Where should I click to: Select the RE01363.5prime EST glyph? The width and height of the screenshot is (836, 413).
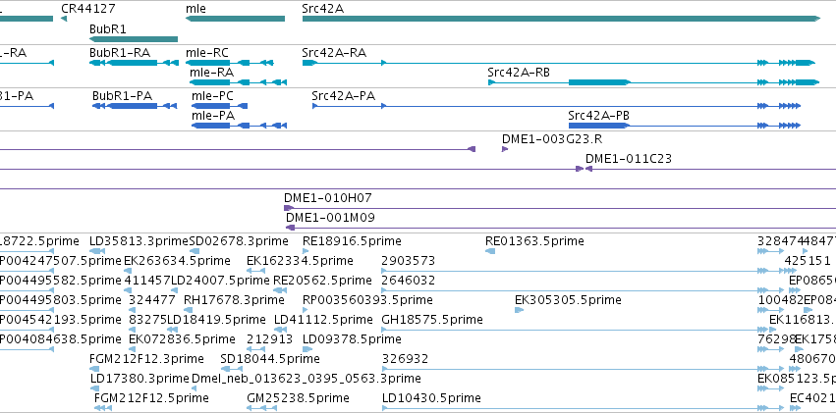(x=490, y=251)
